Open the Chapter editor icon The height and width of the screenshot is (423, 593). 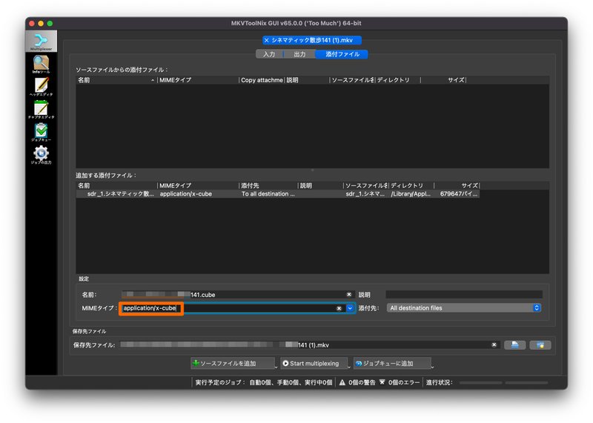(x=42, y=109)
